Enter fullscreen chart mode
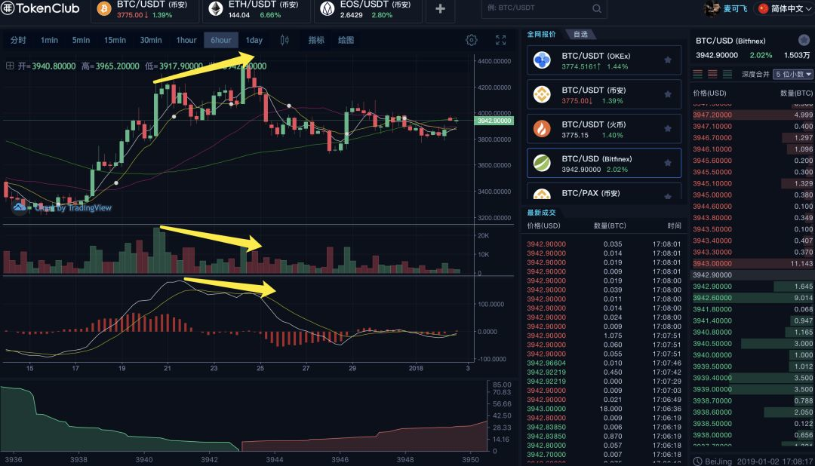 click(x=500, y=40)
